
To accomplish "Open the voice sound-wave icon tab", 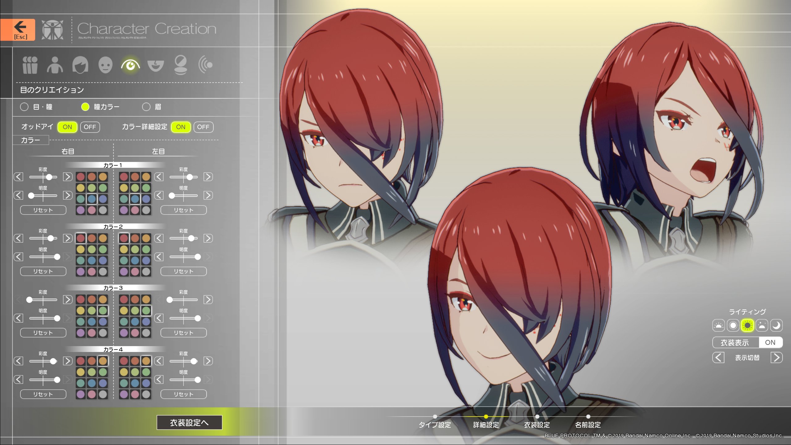I will coord(205,65).
